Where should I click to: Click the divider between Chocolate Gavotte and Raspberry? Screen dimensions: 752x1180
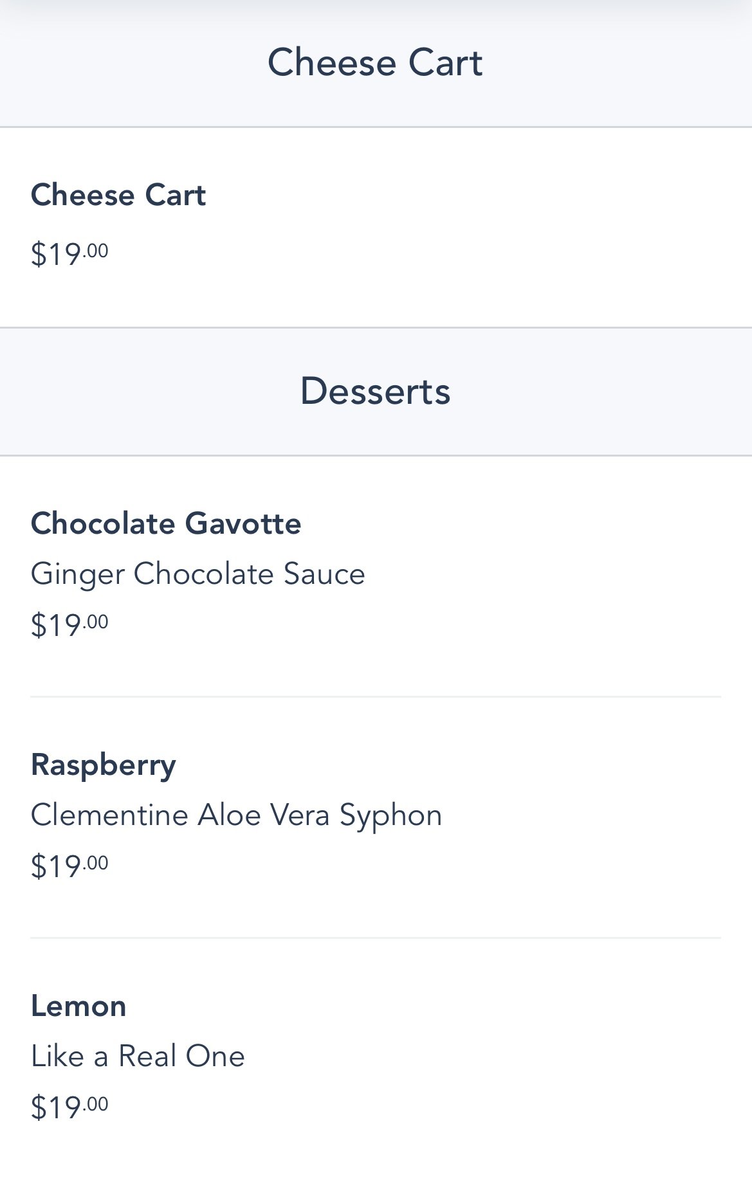click(x=375, y=696)
